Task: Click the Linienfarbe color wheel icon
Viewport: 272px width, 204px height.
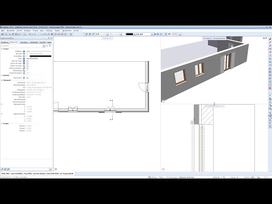Action: (x=24, y=56)
